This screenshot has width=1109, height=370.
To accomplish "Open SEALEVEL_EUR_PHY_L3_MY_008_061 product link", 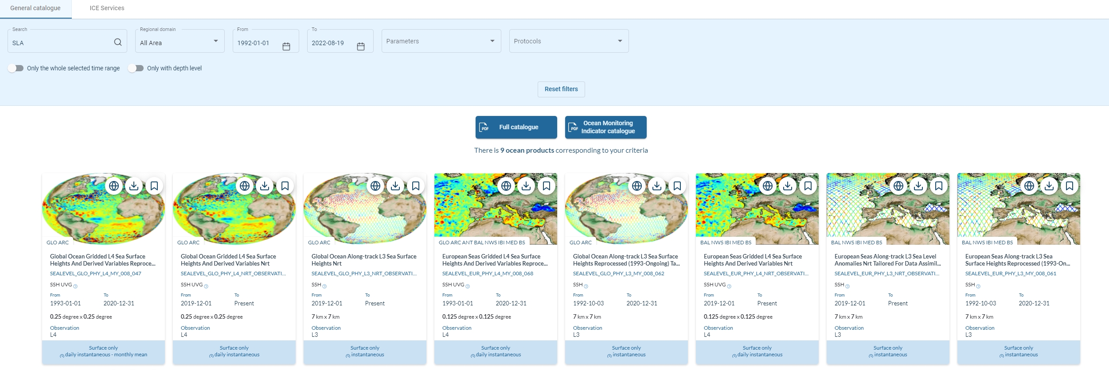I will [x=1011, y=274].
